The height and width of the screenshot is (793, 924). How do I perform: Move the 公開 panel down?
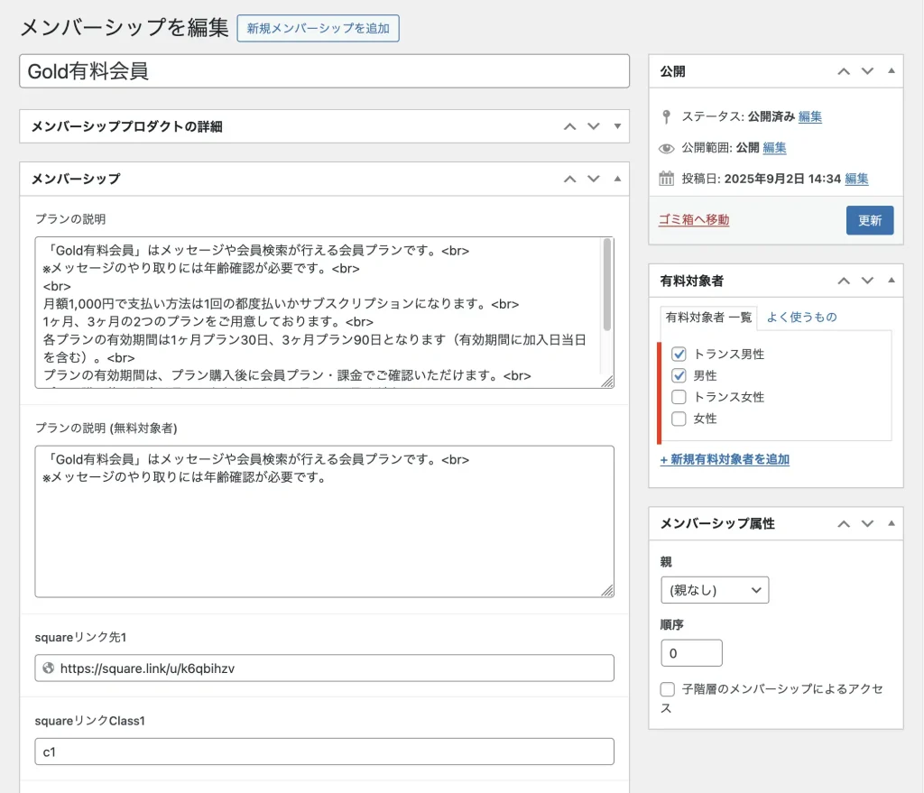867,71
